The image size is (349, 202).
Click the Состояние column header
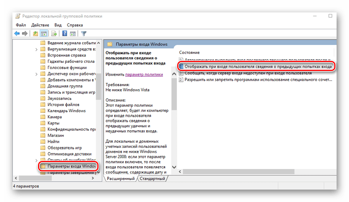pyautogui.click(x=189, y=53)
